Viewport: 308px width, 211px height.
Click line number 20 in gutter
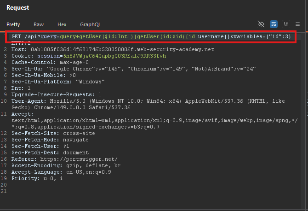coord(4,185)
